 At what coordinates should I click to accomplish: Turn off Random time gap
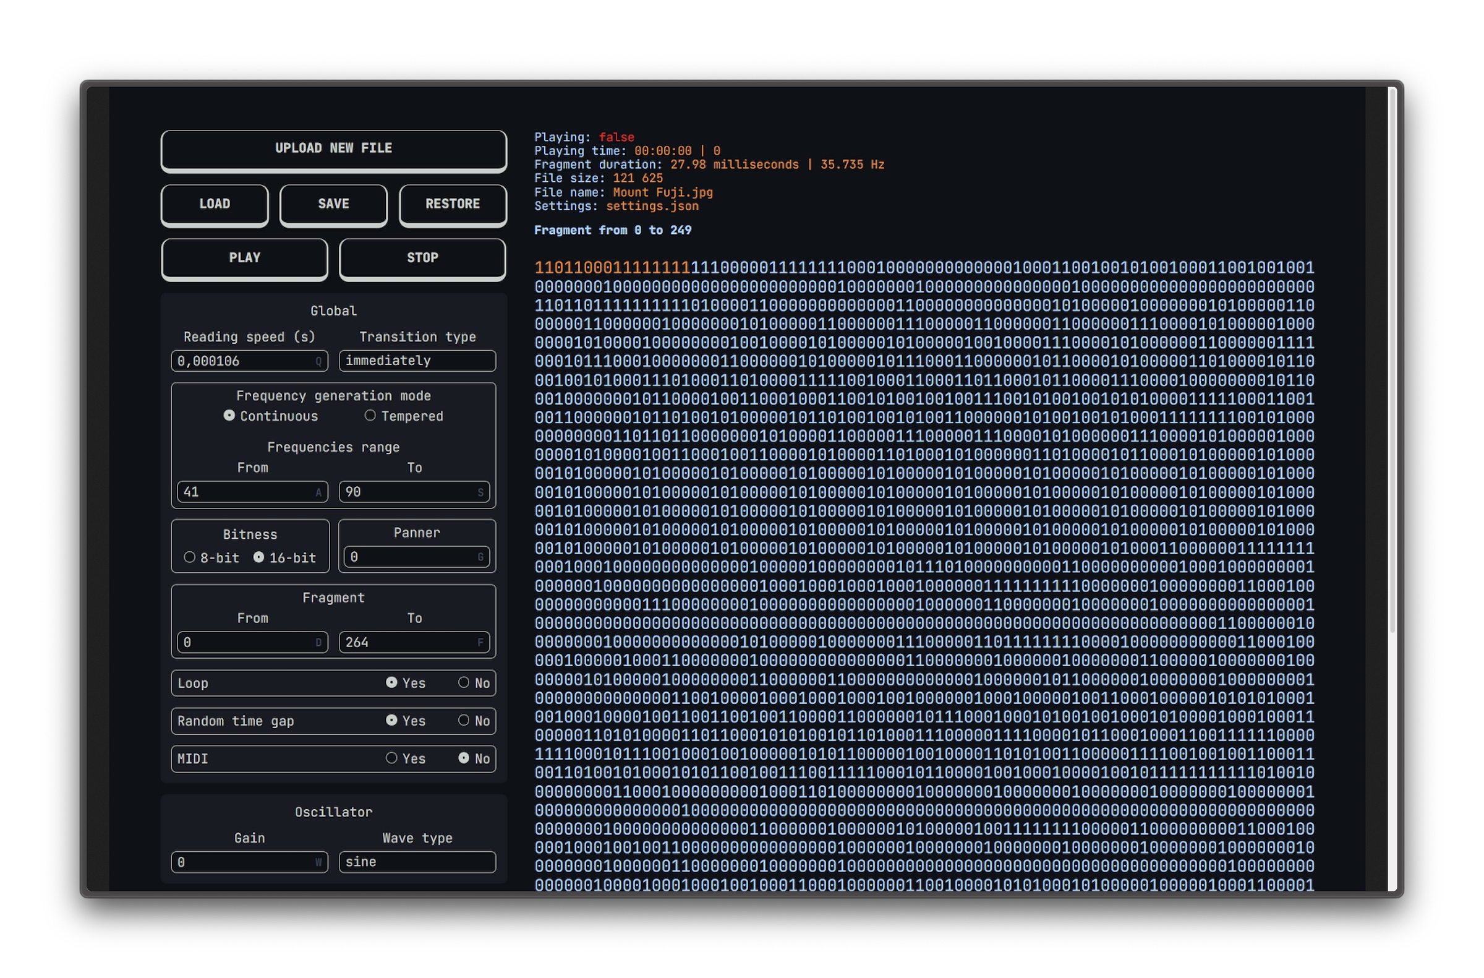coord(464,721)
